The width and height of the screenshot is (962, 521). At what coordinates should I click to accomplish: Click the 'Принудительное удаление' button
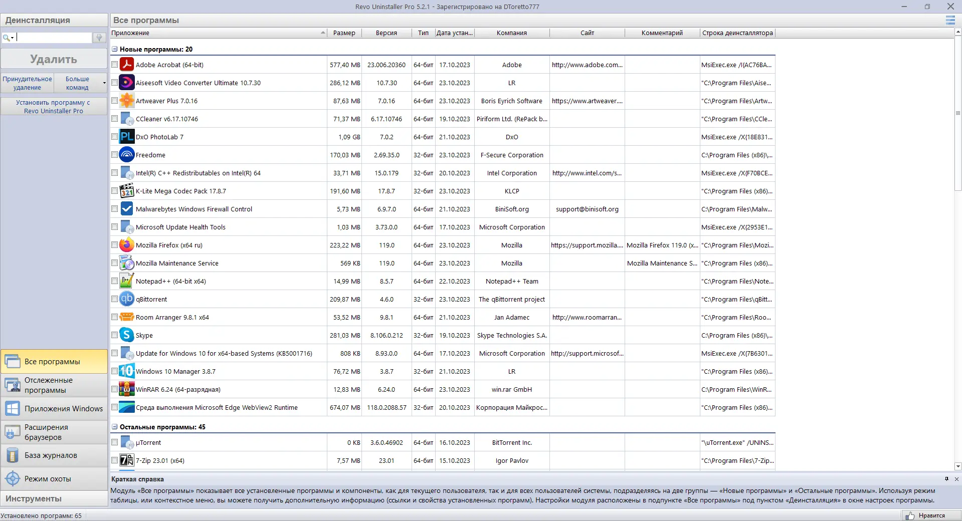click(x=27, y=83)
